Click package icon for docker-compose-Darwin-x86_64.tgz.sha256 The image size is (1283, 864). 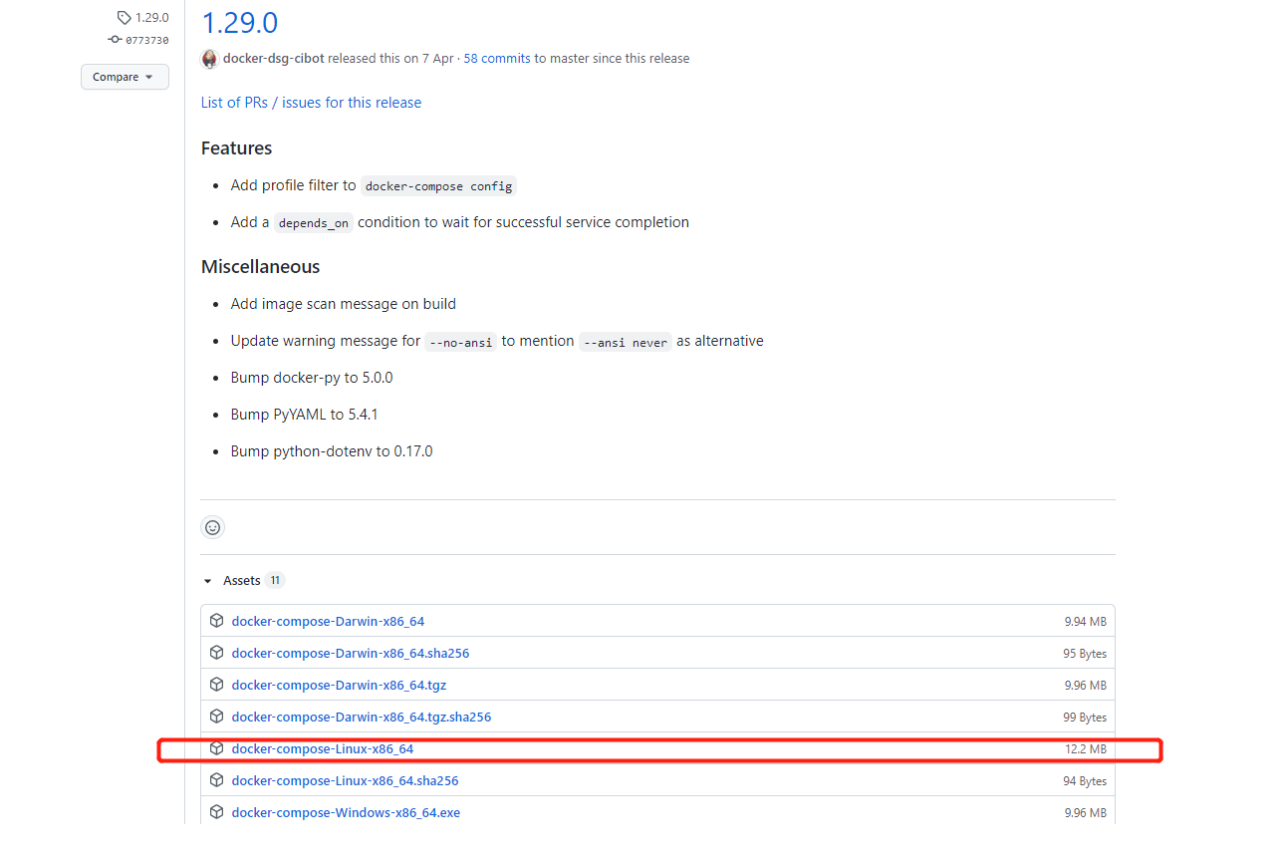216,717
